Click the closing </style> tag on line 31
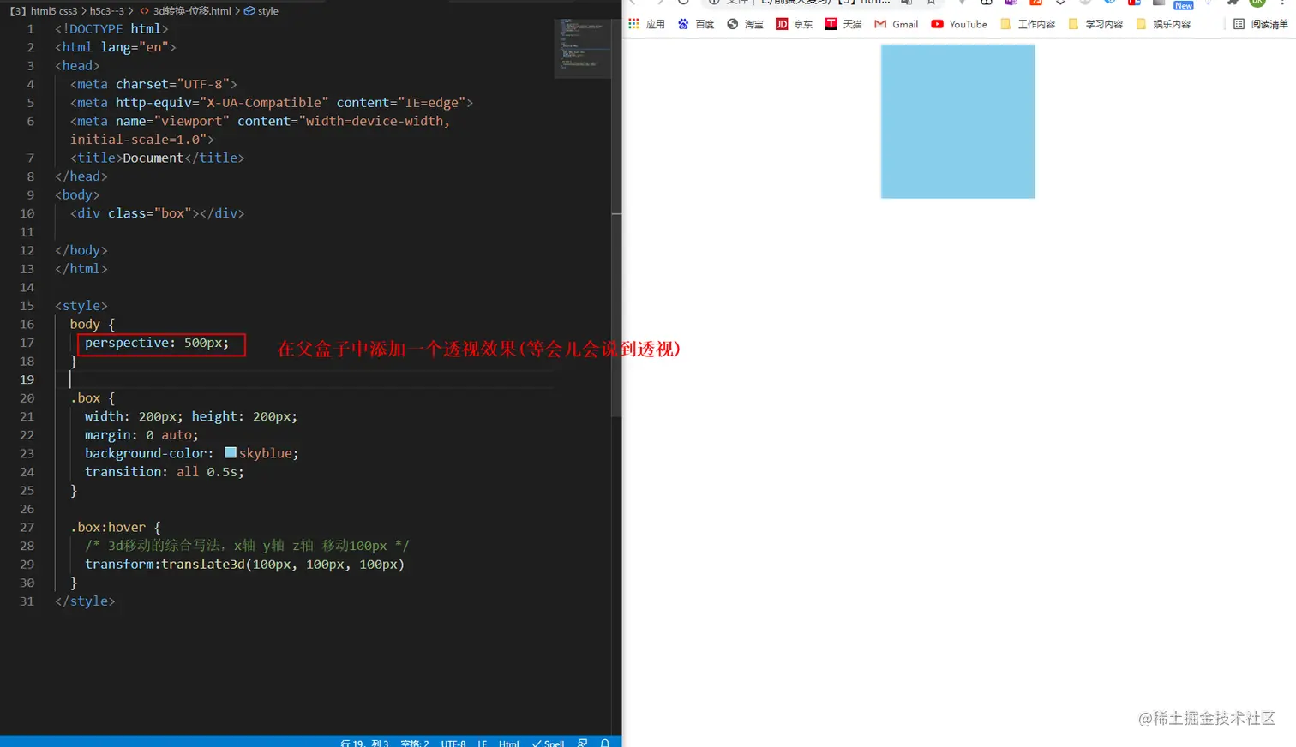Viewport: 1296px width, 747px height. (x=85, y=601)
